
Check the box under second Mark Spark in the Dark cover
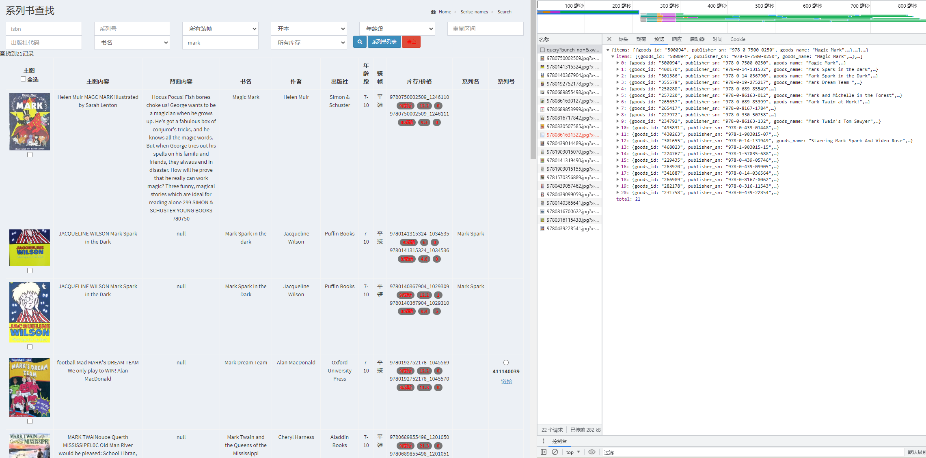tap(30, 347)
